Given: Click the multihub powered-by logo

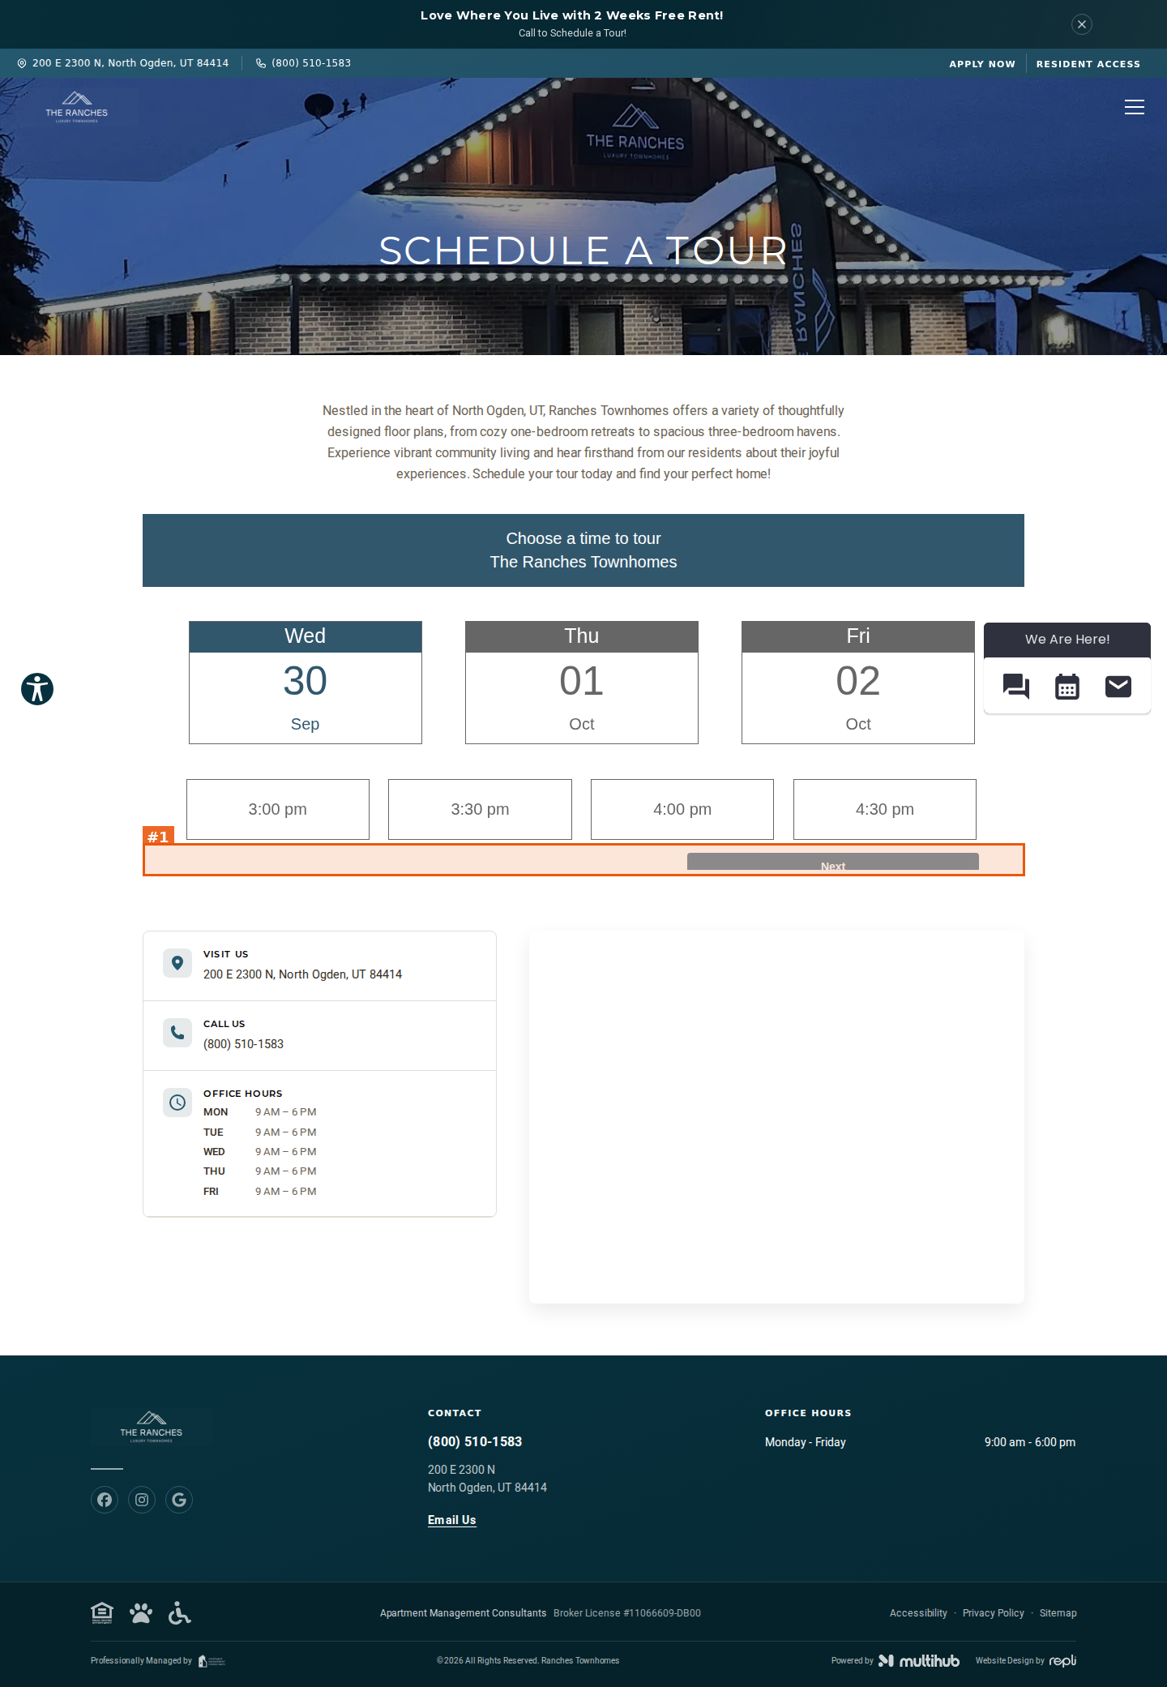Looking at the screenshot, I should [x=919, y=1660].
